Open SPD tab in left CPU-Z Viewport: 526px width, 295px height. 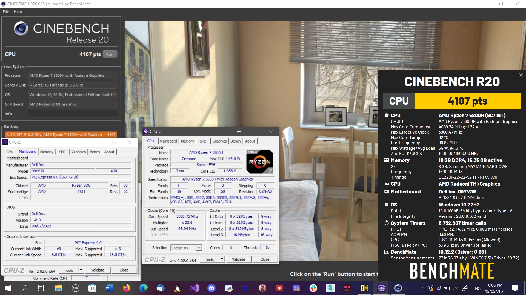62,152
